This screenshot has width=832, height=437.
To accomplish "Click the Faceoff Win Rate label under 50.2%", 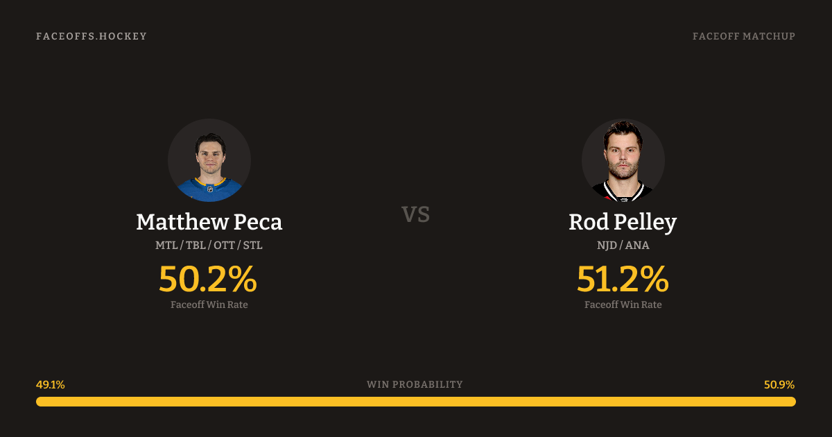I will click(x=209, y=305).
